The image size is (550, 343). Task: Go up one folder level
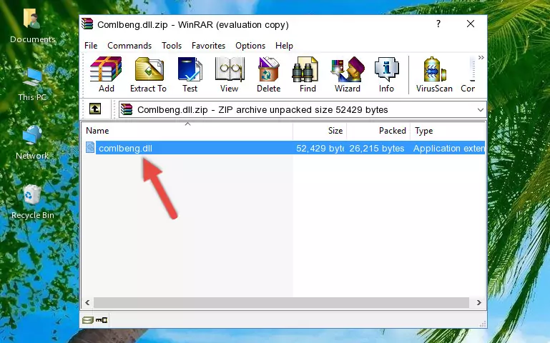coord(95,109)
